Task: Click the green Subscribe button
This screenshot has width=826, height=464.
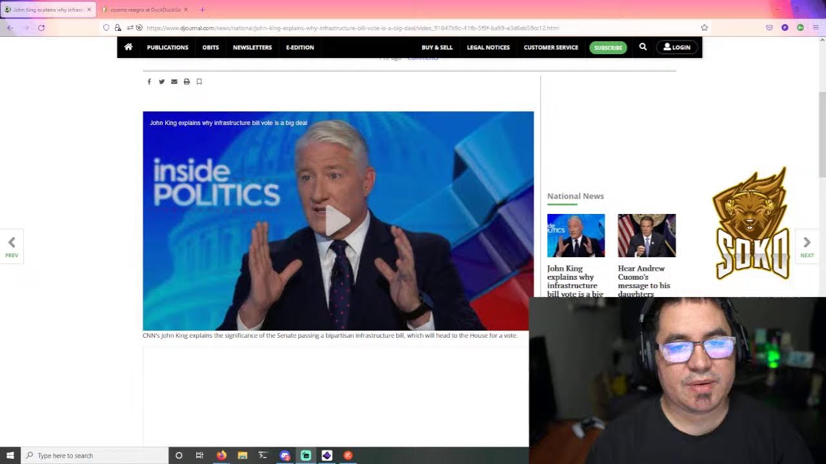Action: pyautogui.click(x=608, y=47)
